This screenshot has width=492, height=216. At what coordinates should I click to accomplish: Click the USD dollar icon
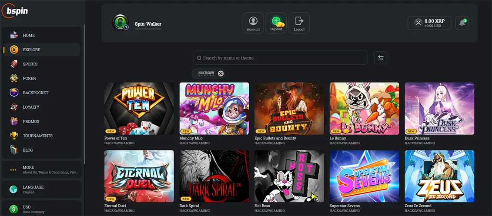[13, 209]
